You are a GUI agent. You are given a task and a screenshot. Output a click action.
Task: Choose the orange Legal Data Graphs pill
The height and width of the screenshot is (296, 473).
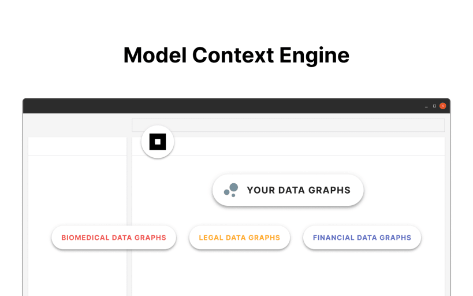pos(240,238)
